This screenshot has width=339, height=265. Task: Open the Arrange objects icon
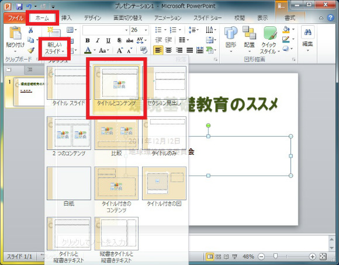[x=249, y=33]
